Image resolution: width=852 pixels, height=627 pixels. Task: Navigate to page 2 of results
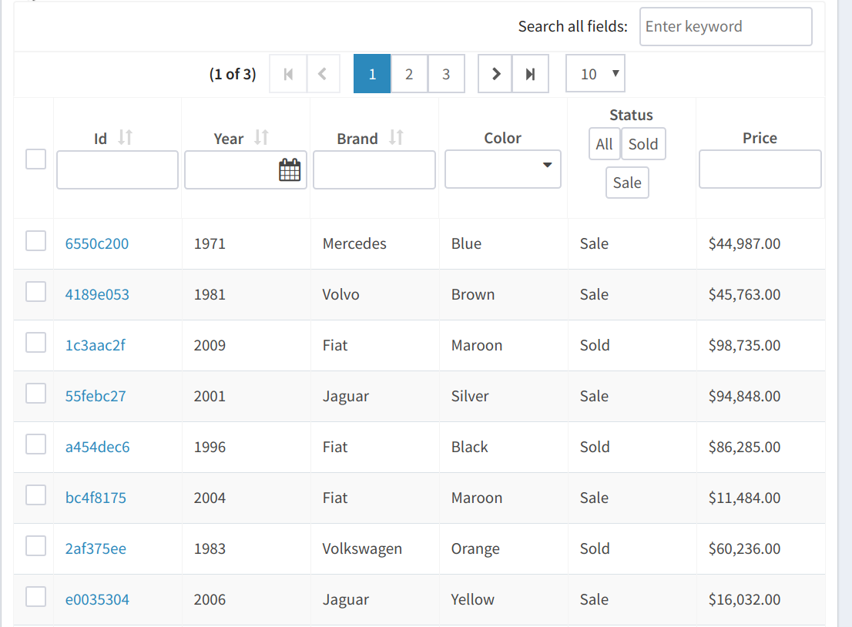[x=409, y=73]
